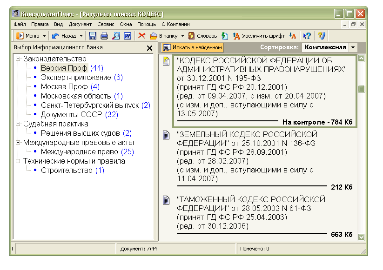This screenshot has width=383, height=270.
Task: Open the Сервис menu
Action: click(106, 24)
